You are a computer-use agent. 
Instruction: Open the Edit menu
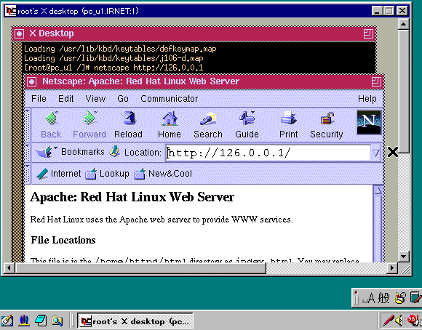66,99
